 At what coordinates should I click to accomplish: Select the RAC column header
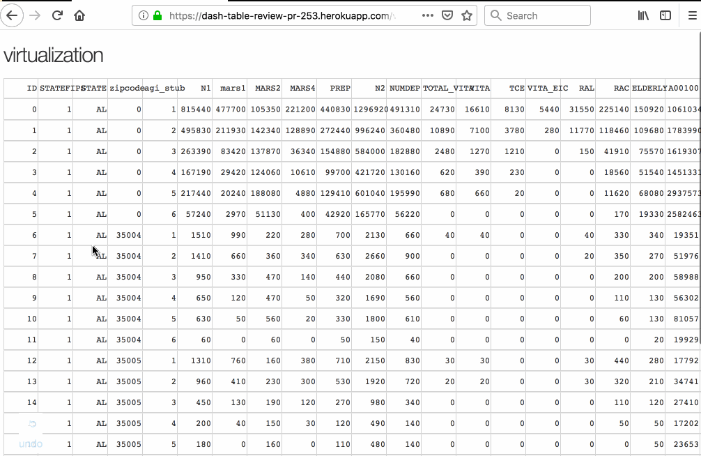tap(613, 88)
